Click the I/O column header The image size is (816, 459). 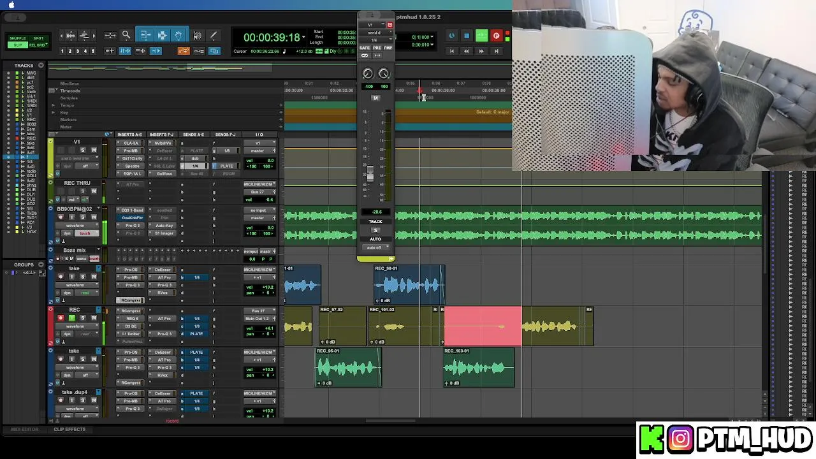coord(259,135)
